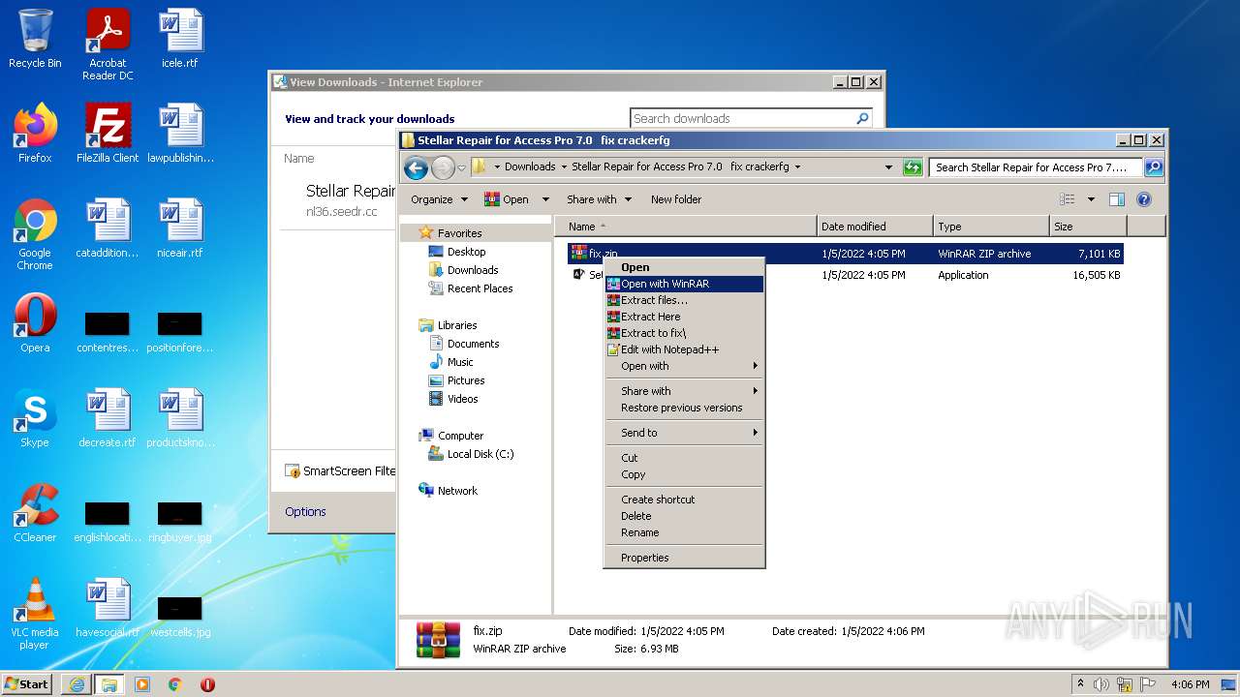Screen dimensions: 1240x697
Task: Open icele.rtf document on desktop
Action: click(x=180, y=39)
